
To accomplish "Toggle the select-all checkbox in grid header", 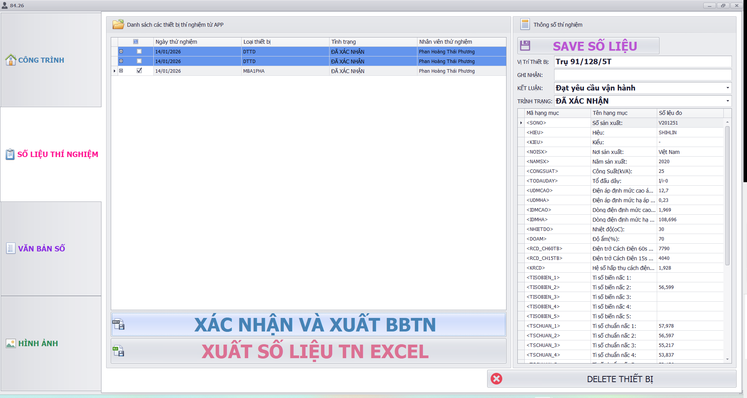I will [x=136, y=41].
